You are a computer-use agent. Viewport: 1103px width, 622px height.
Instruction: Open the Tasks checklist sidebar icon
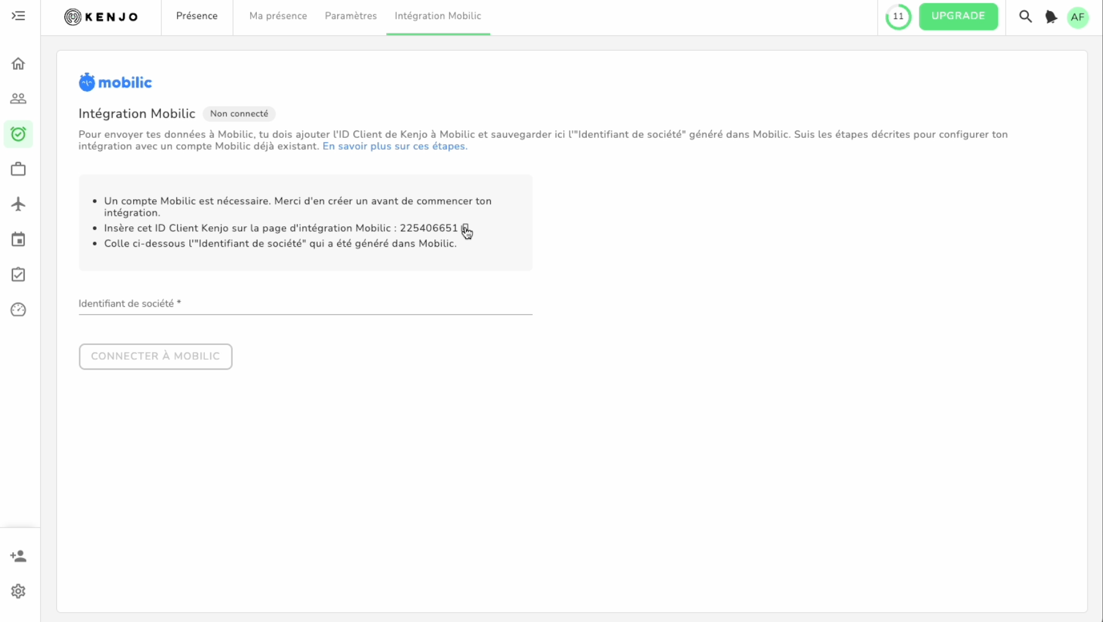point(19,275)
